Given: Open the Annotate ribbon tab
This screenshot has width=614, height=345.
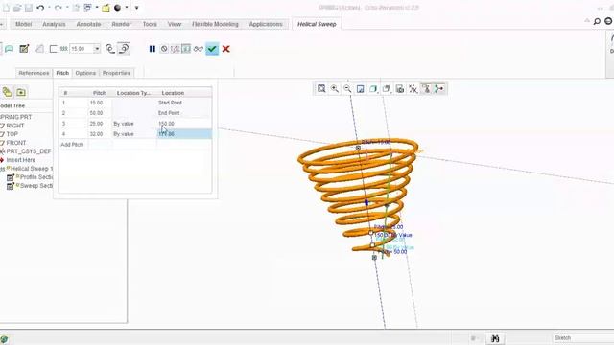Looking at the screenshot, I should click(x=88, y=24).
